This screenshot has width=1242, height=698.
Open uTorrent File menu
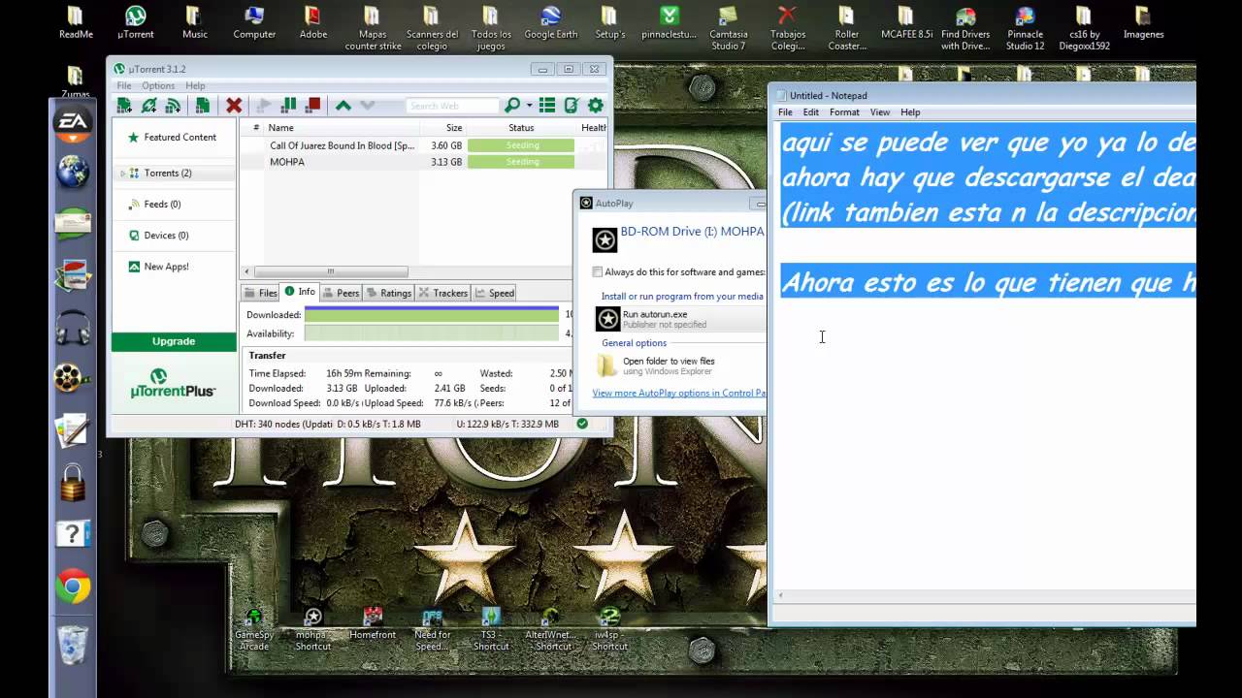point(124,85)
